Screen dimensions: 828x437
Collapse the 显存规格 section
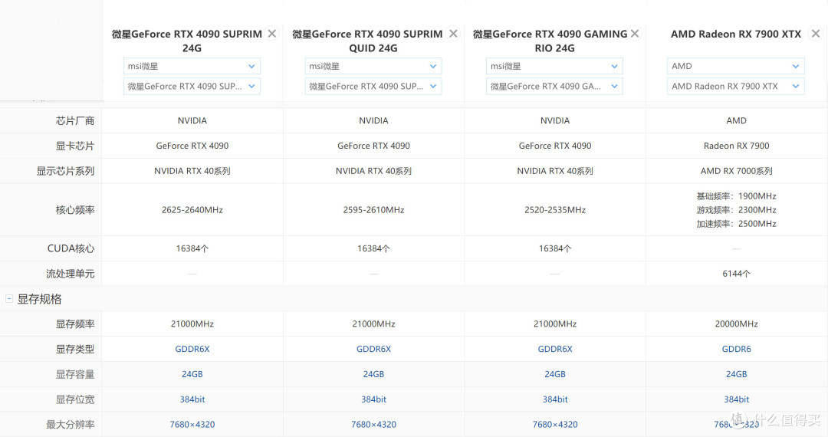click(x=9, y=299)
